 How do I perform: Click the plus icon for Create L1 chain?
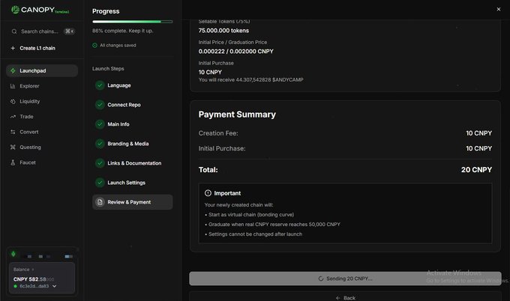pos(13,48)
